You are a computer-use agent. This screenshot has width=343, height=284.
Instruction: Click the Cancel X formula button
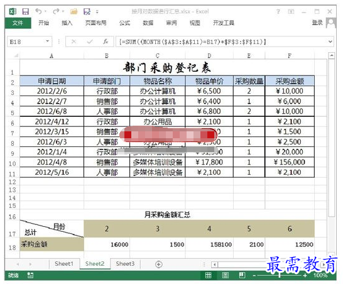73,41
